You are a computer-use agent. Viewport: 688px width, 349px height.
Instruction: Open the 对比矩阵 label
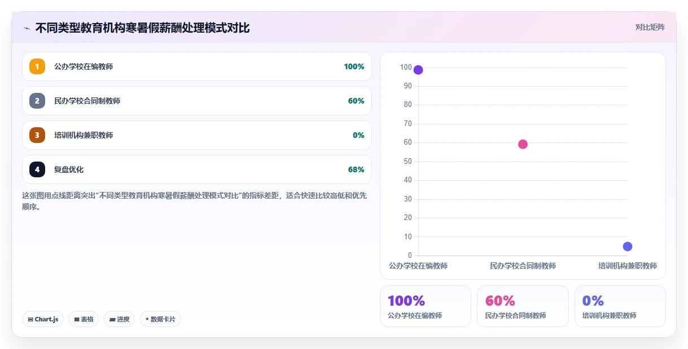click(x=650, y=27)
